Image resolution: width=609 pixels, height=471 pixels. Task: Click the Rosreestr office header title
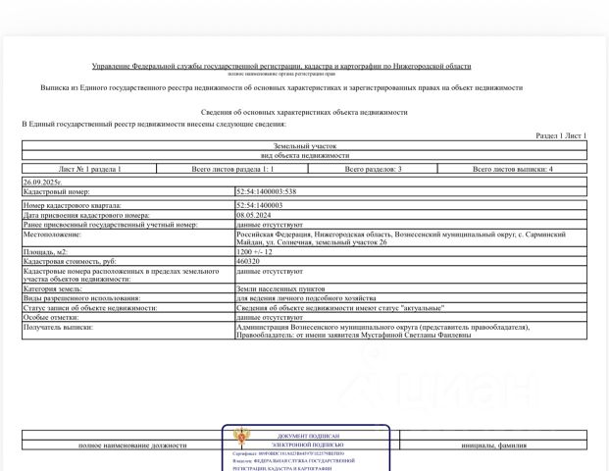pyautogui.click(x=281, y=66)
